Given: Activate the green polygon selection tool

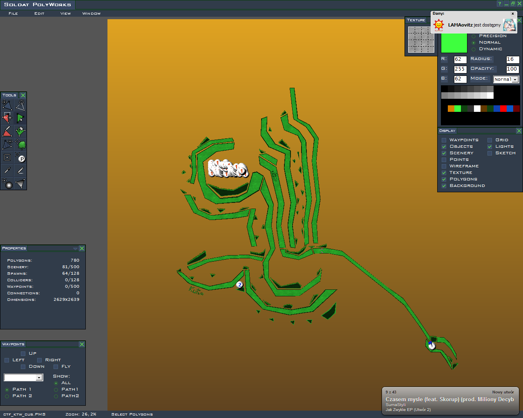Looking at the screenshot, I should 20,118.
